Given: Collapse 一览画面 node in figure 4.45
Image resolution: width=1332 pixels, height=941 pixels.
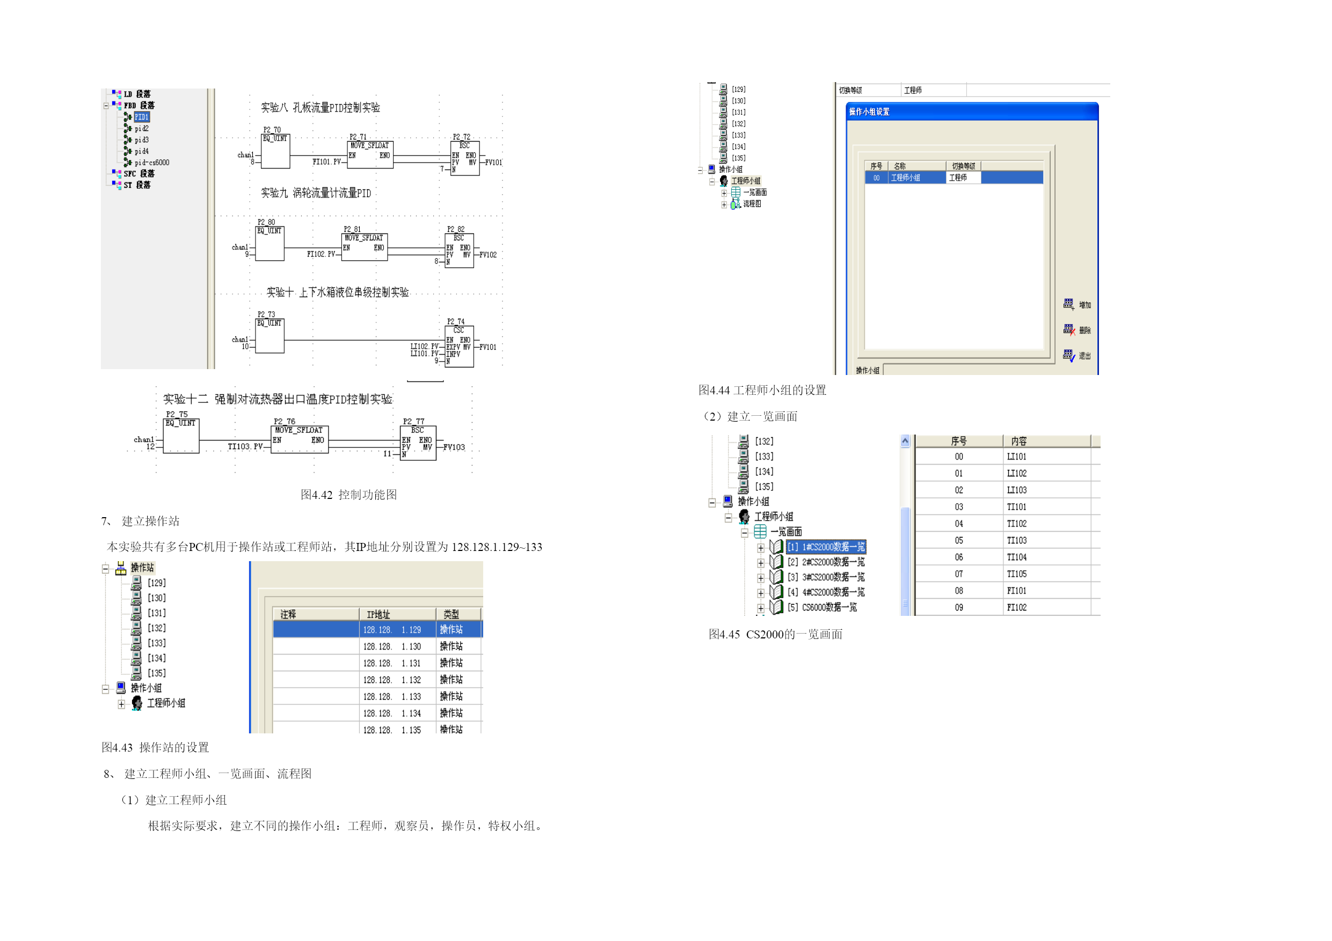Looking at the screenshot, I should [744, 532].
